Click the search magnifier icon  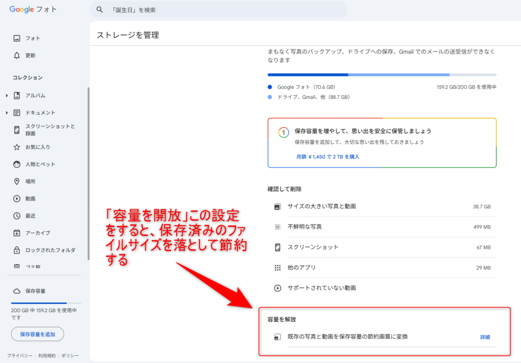(100, 10)
